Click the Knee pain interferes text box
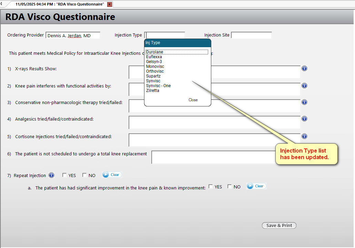The width and height of the screenshot is (355, 248). click(215, 89)
